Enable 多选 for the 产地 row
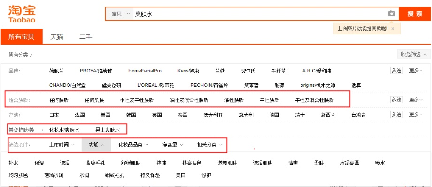This screenshot has width=432, height=187. (x=396, y=115)
